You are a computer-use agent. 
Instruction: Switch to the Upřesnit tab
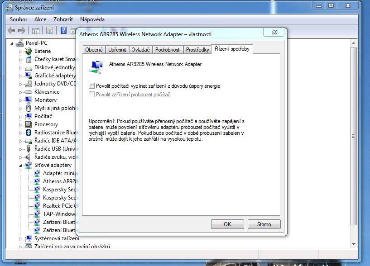click(117, 50)
